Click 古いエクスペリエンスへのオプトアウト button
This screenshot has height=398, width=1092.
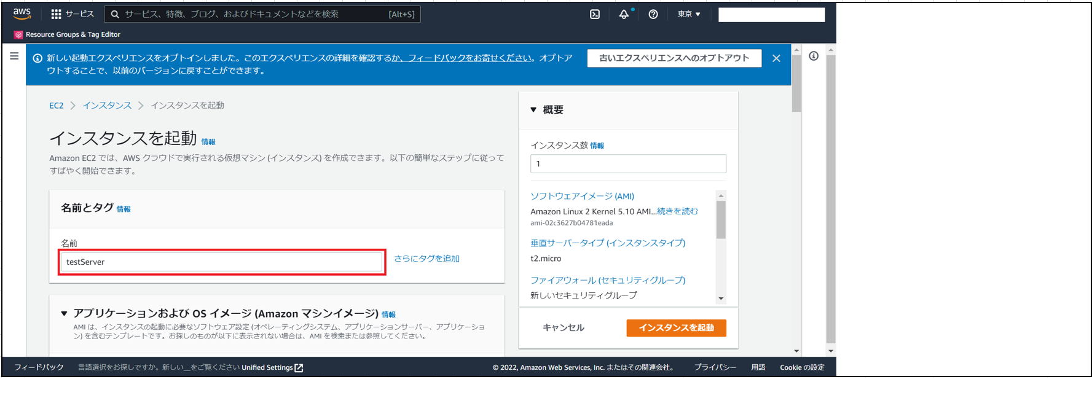pos(674,58)
